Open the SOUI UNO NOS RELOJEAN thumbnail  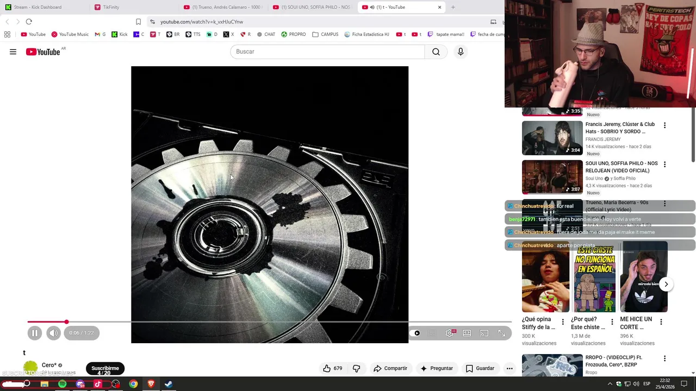[552, 177]
